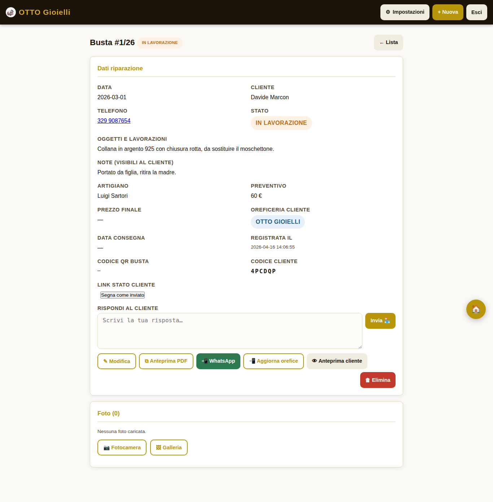Focus the reply text area
The image size is (493, 502).
[230, 331]
